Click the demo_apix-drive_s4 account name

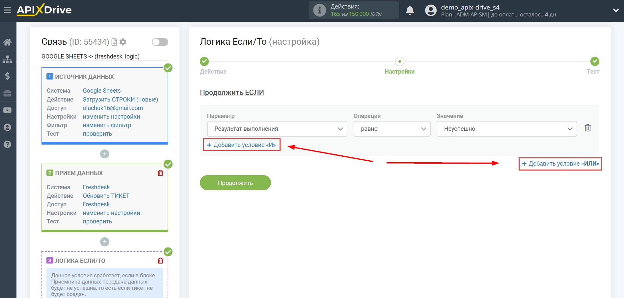470,7
